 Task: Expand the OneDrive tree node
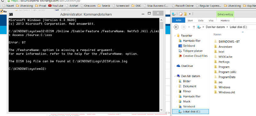[x=175, y=66]
